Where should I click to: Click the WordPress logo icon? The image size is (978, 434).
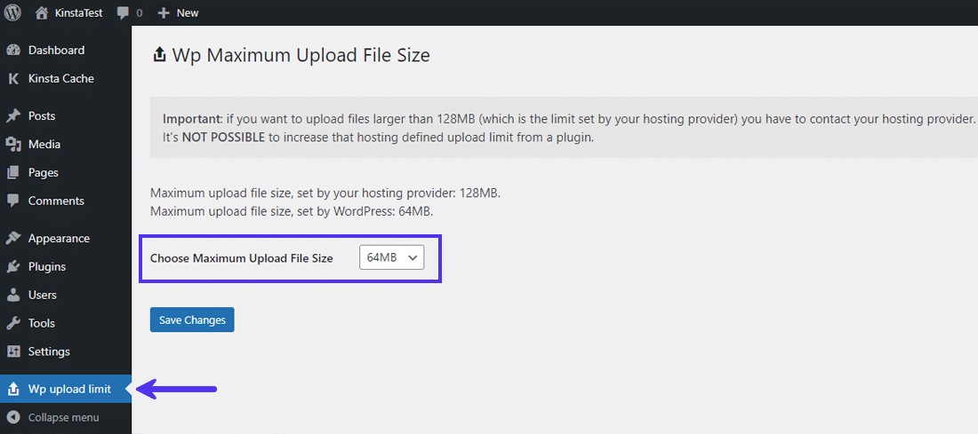12,12
